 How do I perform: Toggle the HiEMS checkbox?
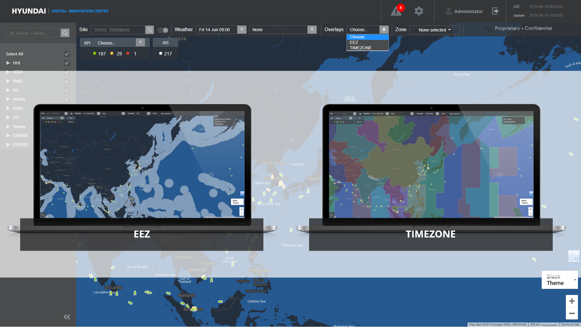[67, 99]
